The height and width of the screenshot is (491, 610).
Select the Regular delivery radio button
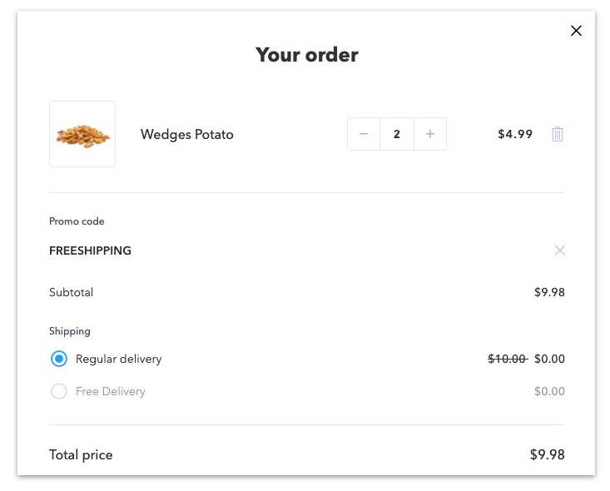(59, 359)
